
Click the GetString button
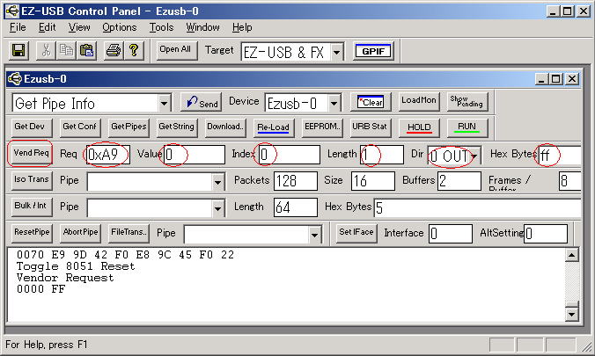[x=176, y=127]
